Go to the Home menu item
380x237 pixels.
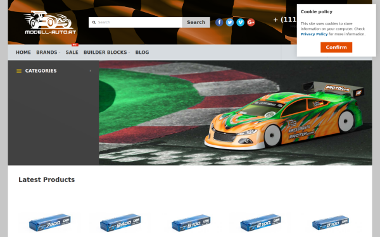coord(23,52)
